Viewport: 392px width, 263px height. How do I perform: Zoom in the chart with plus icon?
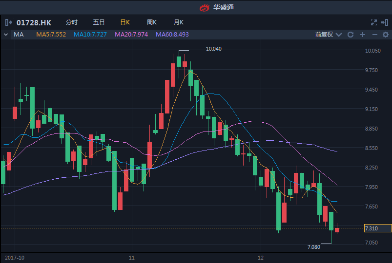363,35
